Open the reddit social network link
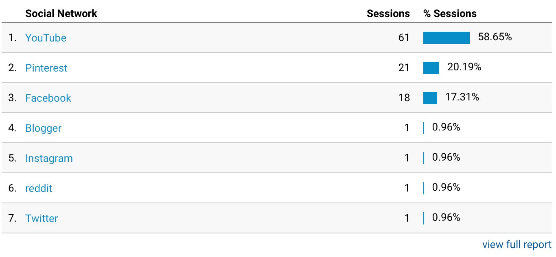This screenshot has width=556, height=257. pos(39,188)
